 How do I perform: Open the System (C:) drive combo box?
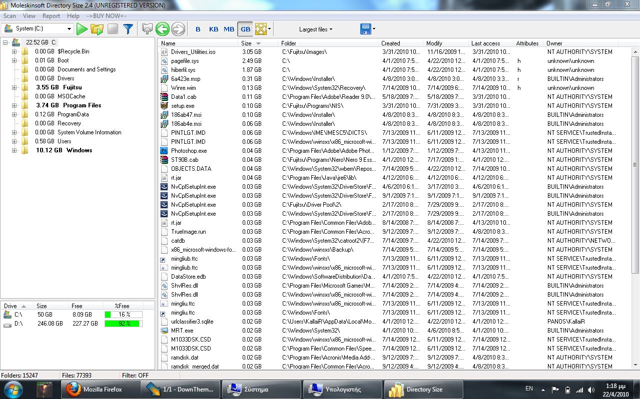(x=38, y=29)
